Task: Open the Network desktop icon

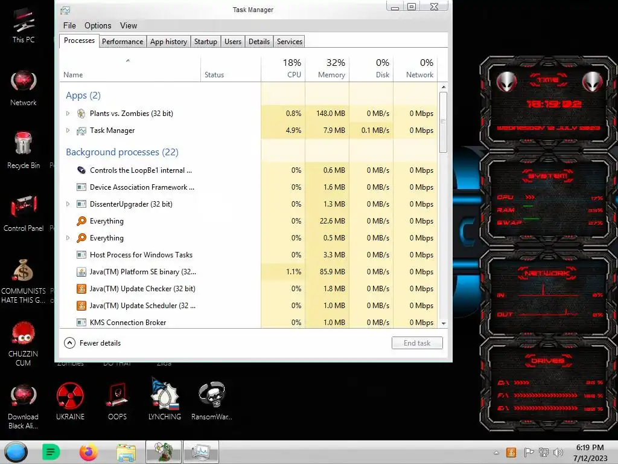Action: (x=24, y=88)
